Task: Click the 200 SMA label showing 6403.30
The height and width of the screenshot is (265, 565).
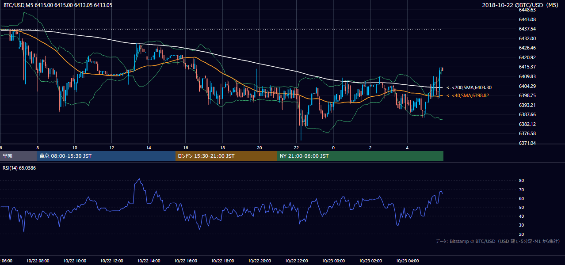Action: coord(469,88)
